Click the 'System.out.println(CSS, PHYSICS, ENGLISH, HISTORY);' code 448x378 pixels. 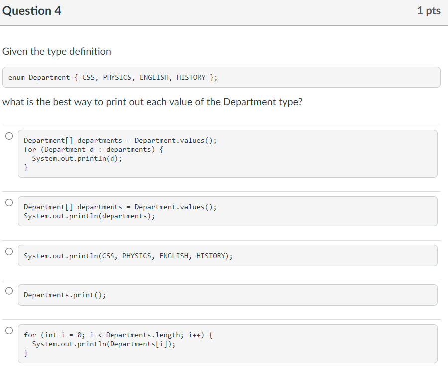(128, 256)
